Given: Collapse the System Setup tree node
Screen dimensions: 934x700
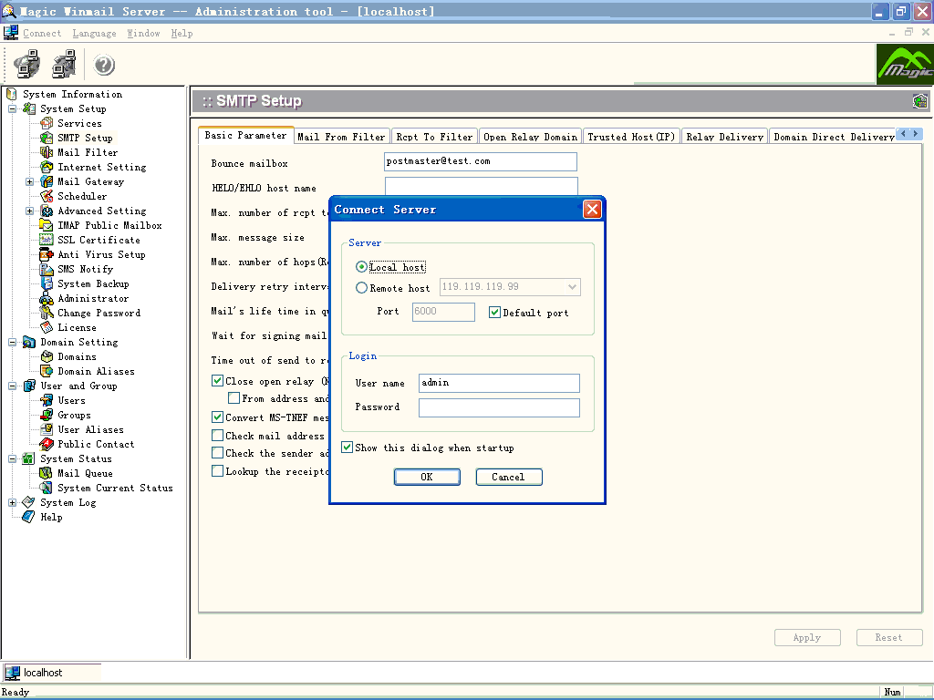Looking at the screenshot, I should (x=13, y=109).
